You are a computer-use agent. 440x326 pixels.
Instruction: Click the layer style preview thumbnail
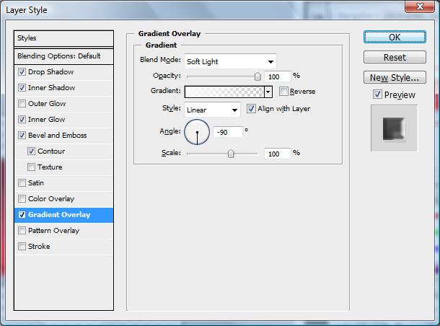(393, 128)
